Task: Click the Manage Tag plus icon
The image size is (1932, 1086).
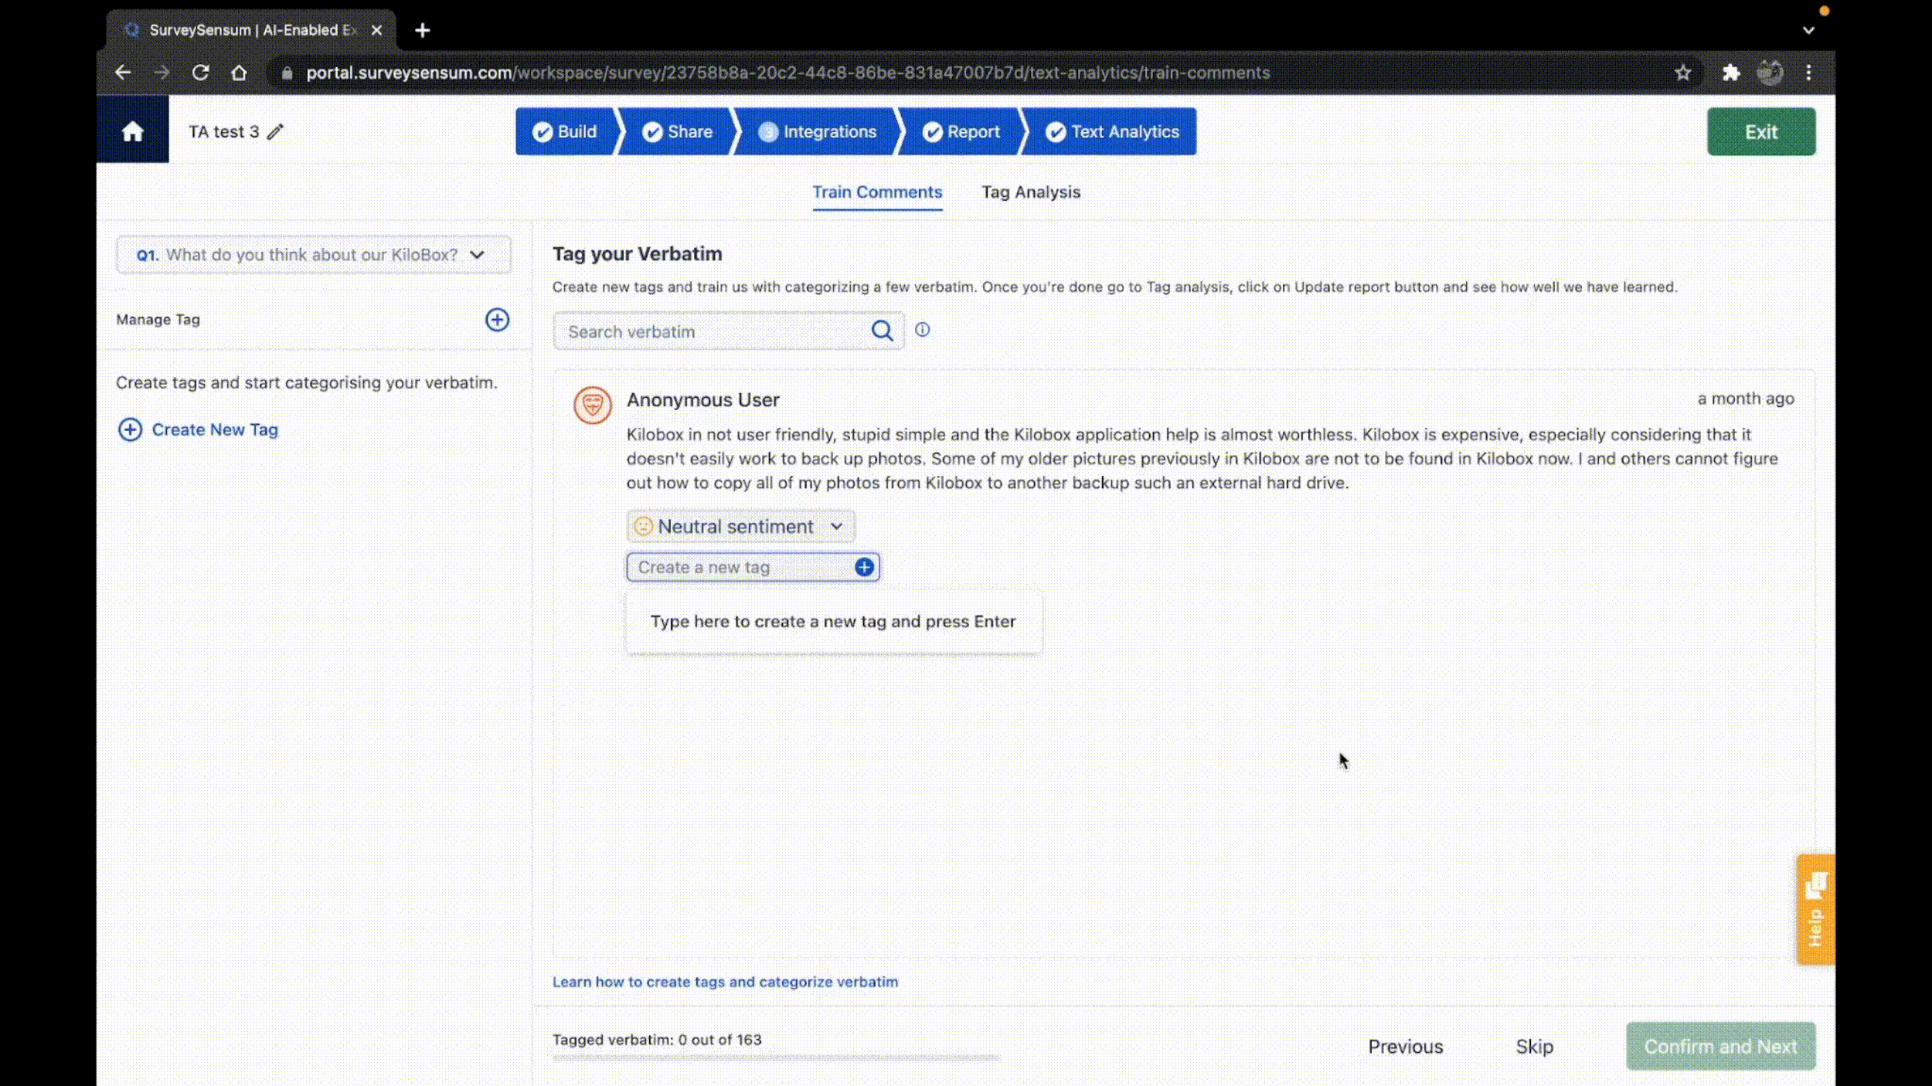Action: tap(496, 320)
